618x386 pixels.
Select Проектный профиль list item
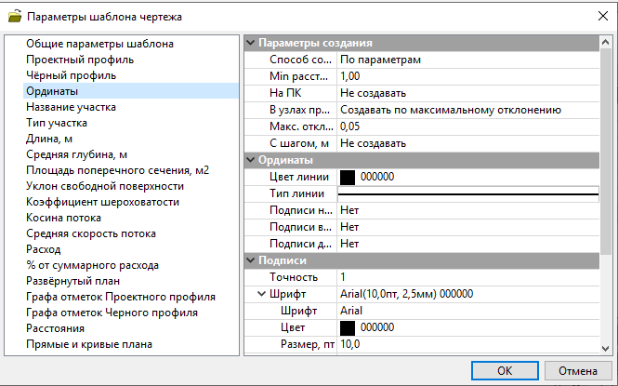[x=79, y=60]
